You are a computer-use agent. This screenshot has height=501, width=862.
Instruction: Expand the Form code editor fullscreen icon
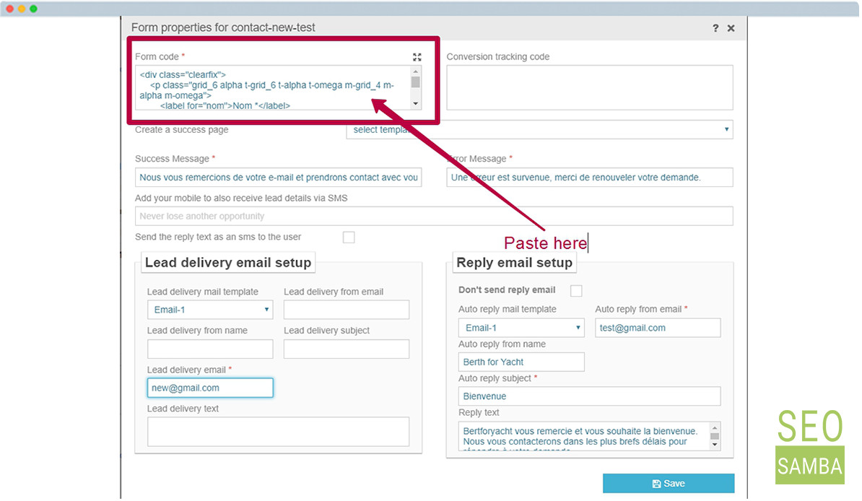click(x=417, y=57)
